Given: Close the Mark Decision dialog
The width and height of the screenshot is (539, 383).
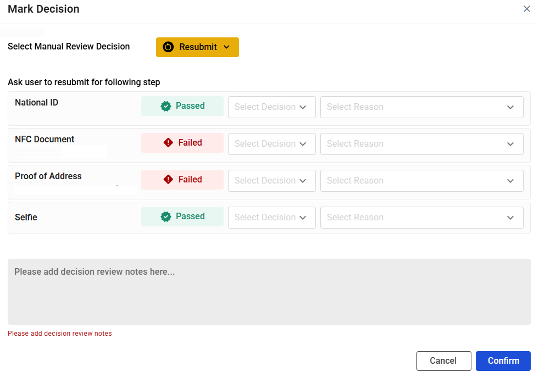Looking at the screenshot, I should click(527, 9).
